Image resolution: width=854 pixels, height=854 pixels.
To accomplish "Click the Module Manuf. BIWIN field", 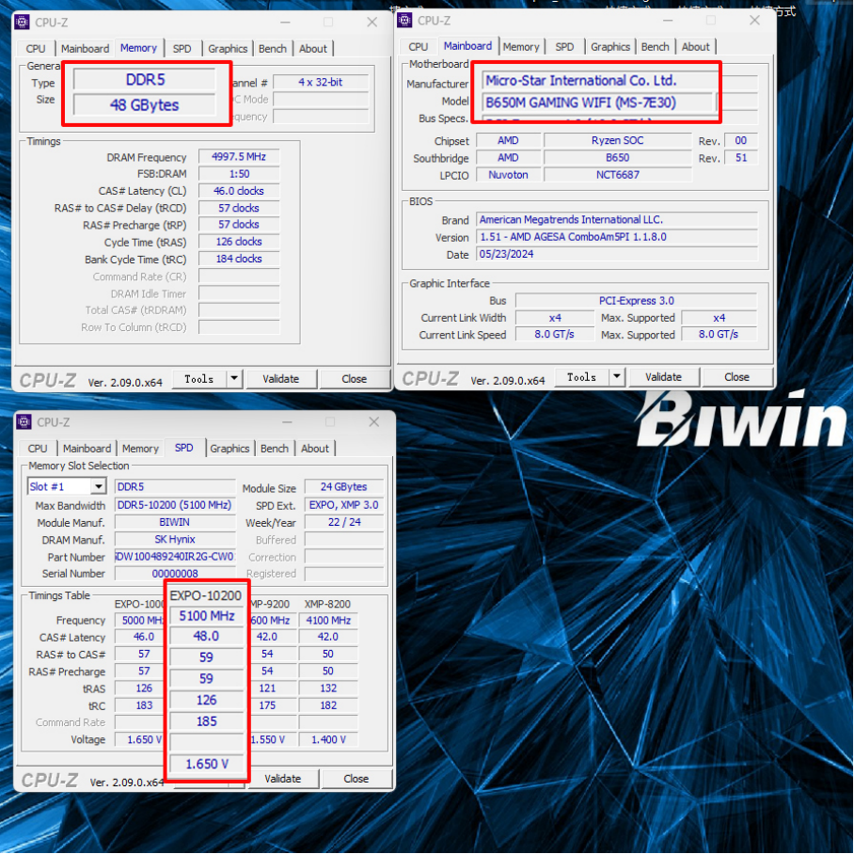I will coord(175,522).
